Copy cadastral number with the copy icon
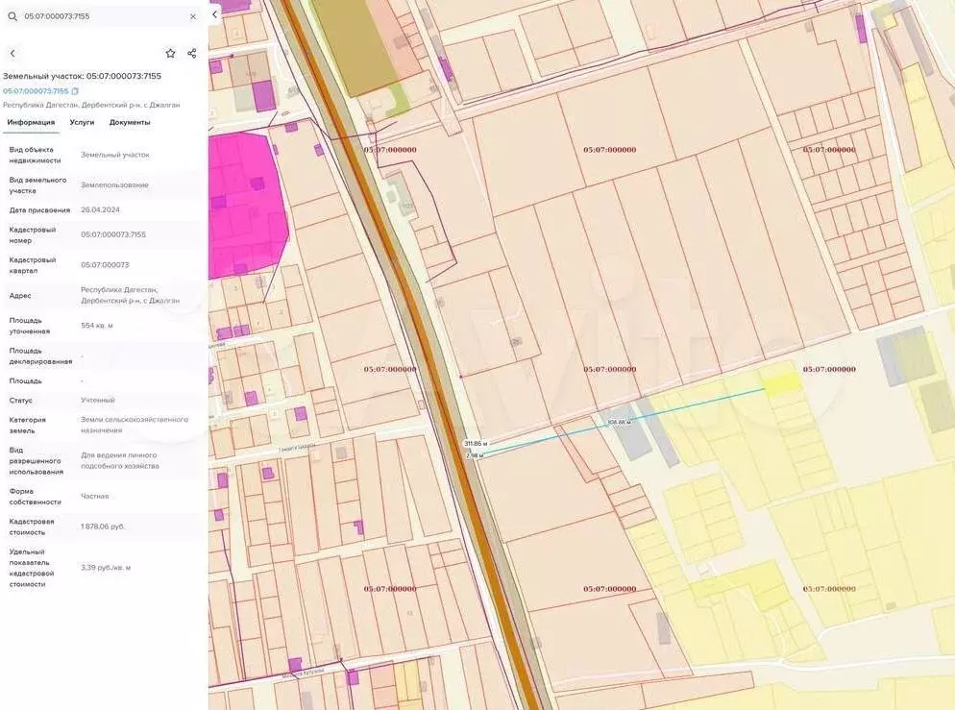Image resolution: width=955 pixels, height=710 pixels. click(75, 91)
